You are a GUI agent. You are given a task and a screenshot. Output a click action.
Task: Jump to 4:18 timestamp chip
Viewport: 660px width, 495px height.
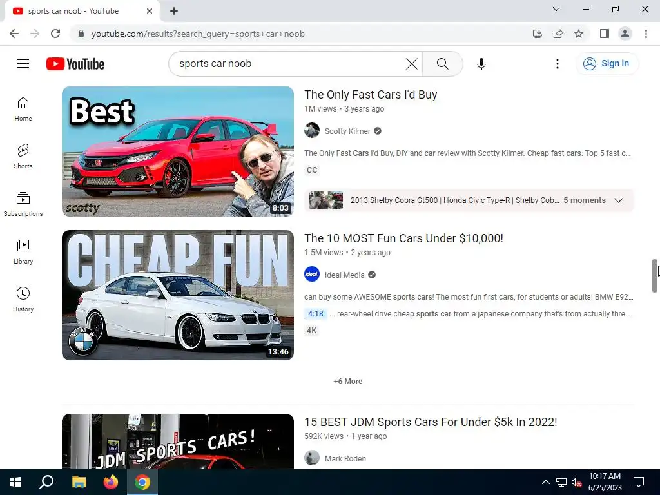tap(316, 314)
